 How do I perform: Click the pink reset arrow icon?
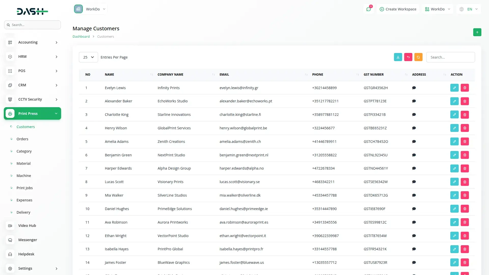[408, 57]
